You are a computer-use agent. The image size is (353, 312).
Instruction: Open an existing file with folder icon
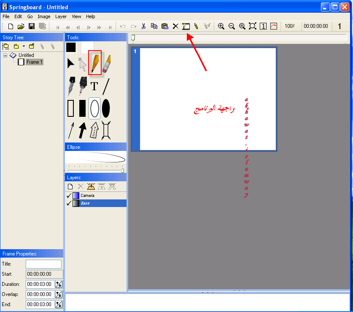(x=21, y=26)
